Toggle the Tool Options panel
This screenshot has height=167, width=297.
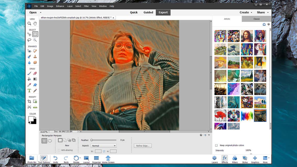click(44, 159)
